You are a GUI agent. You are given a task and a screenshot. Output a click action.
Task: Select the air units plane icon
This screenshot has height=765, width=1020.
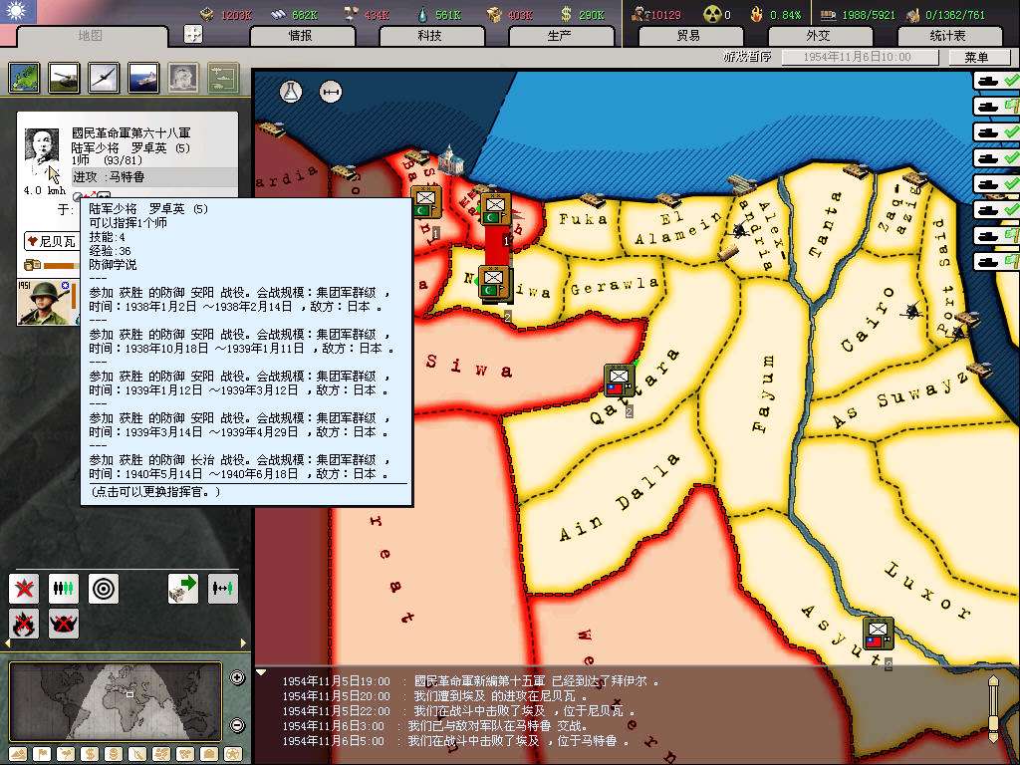(x=103, y=78)
